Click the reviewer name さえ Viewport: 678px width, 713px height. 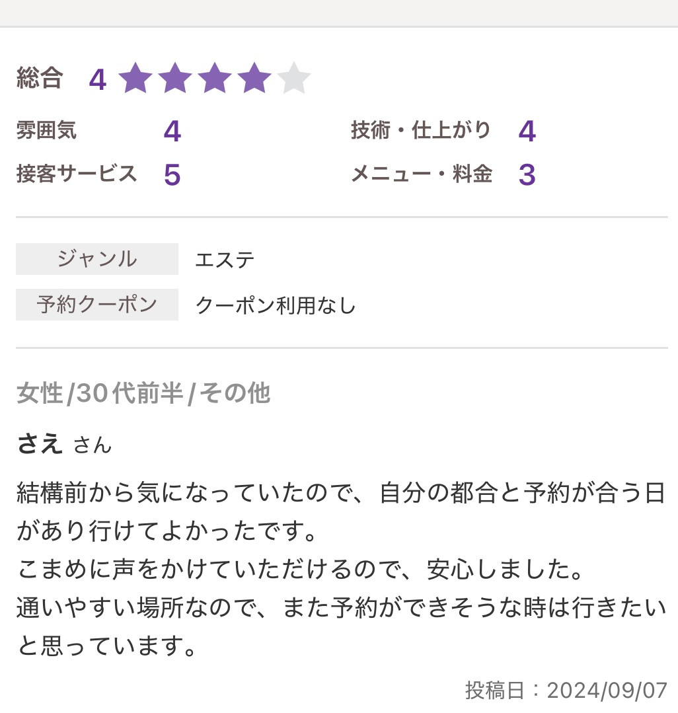pyautogui.click(x=40, y=443)
